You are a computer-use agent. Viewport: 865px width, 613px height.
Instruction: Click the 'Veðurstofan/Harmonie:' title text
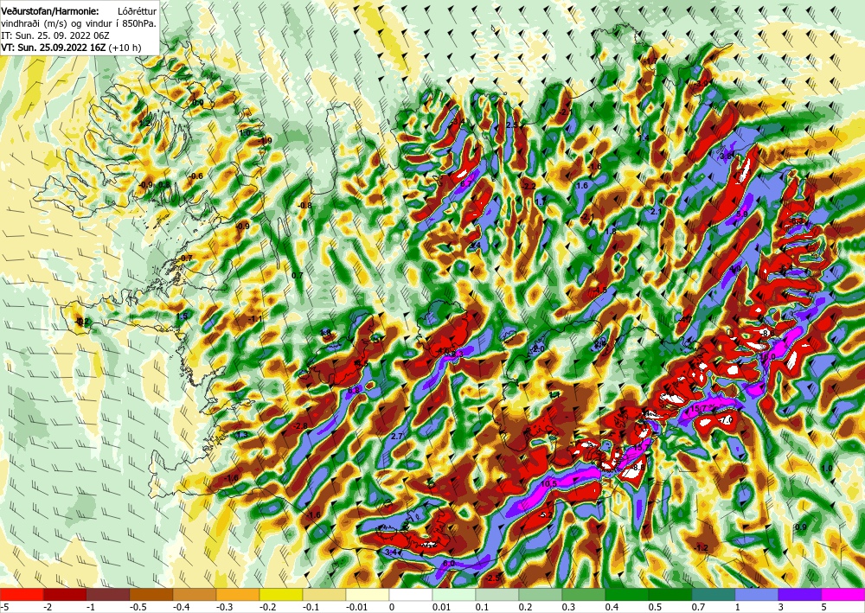(50, 10)
